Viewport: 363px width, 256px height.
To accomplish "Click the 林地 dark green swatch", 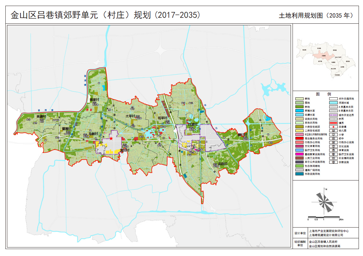I will coord(299,107).
